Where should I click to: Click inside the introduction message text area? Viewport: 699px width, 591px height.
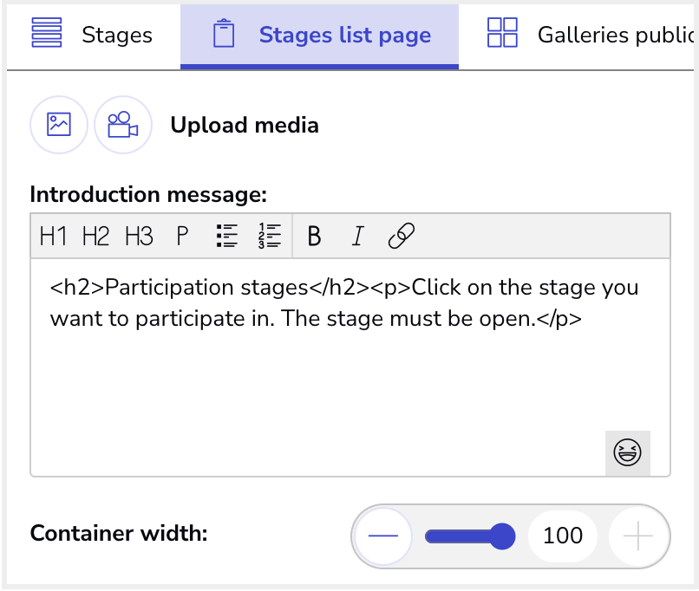[350, 367]
